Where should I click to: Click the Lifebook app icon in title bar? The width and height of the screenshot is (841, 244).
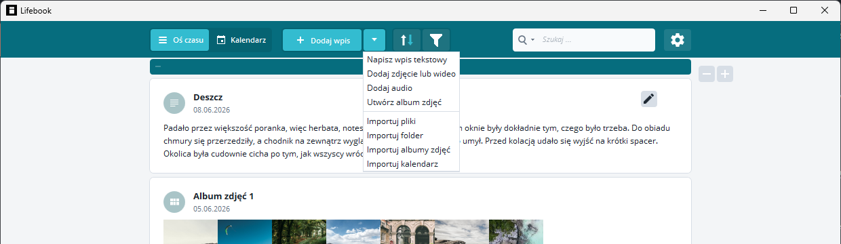coord(12,10)
